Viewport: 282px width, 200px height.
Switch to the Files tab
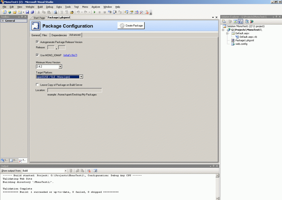click(44, 35)
